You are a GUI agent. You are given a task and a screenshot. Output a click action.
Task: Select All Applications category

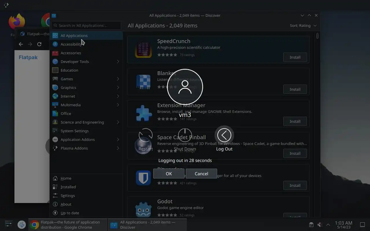86,36
